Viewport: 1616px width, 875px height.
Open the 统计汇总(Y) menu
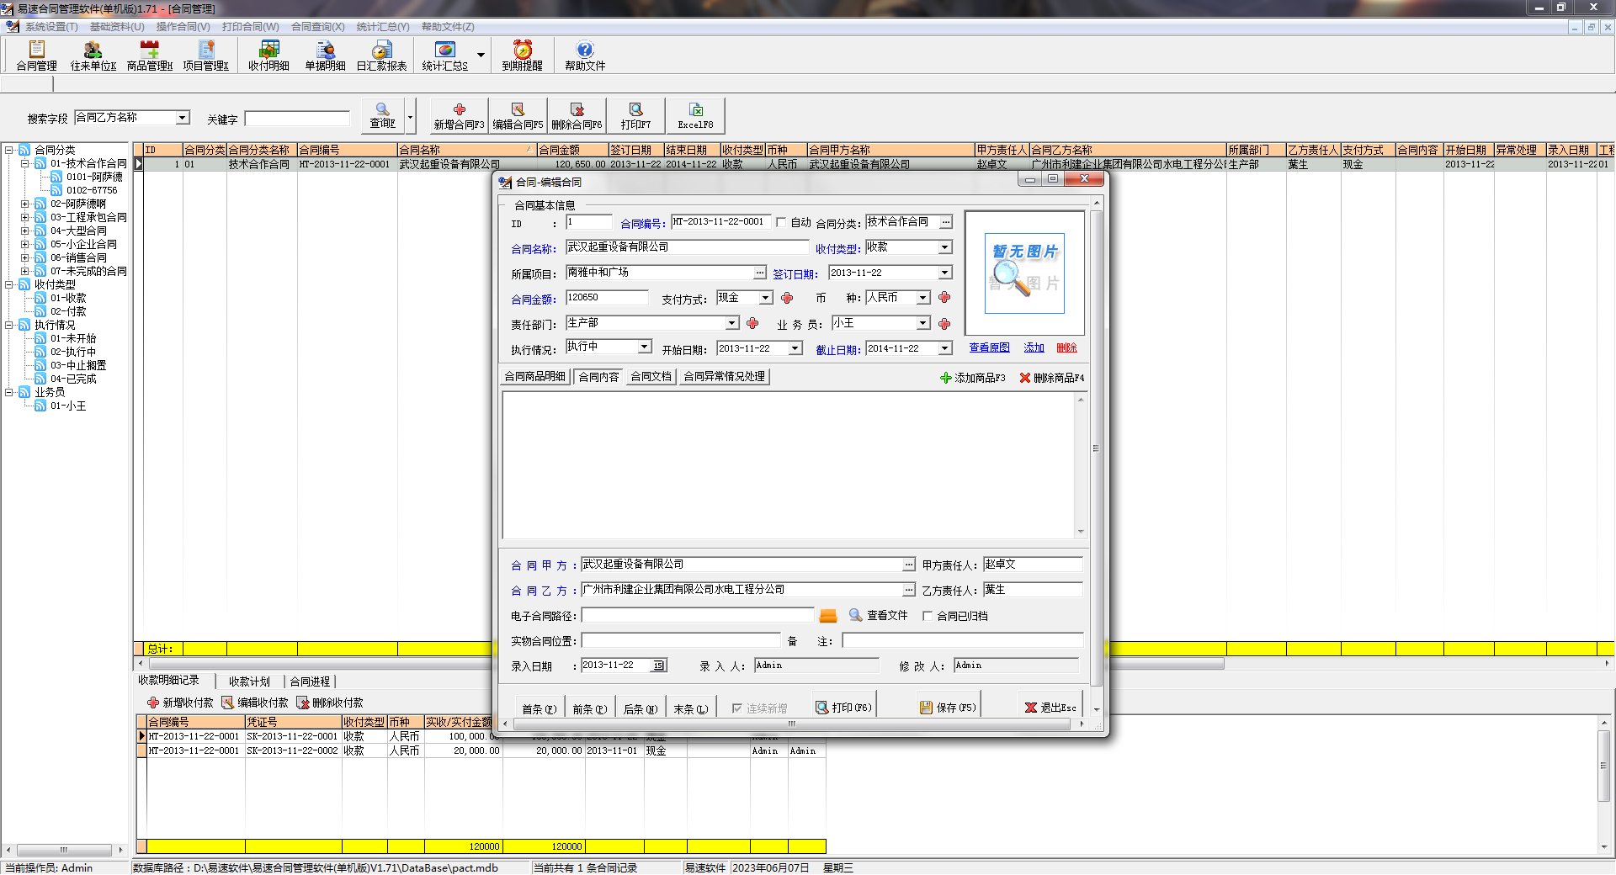point(383,27)
